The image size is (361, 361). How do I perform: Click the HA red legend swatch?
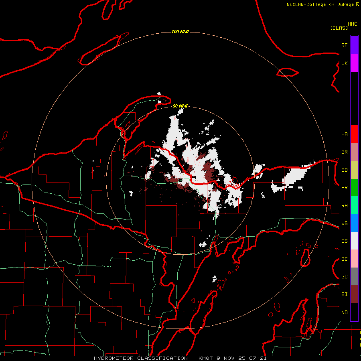[354, 134]
